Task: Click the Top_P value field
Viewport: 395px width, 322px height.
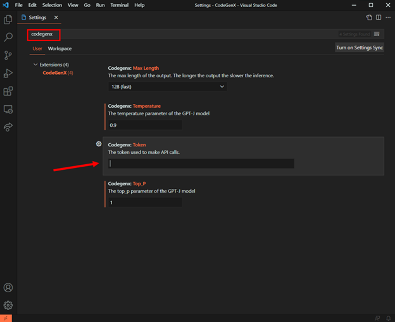Action: pos(145,202)
